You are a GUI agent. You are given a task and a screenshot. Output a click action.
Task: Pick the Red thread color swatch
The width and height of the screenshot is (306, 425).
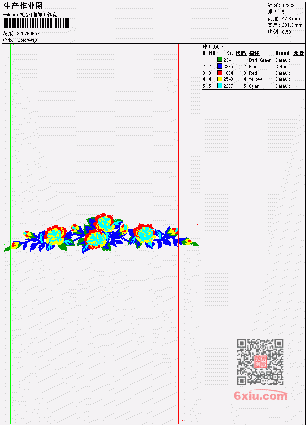220,73
